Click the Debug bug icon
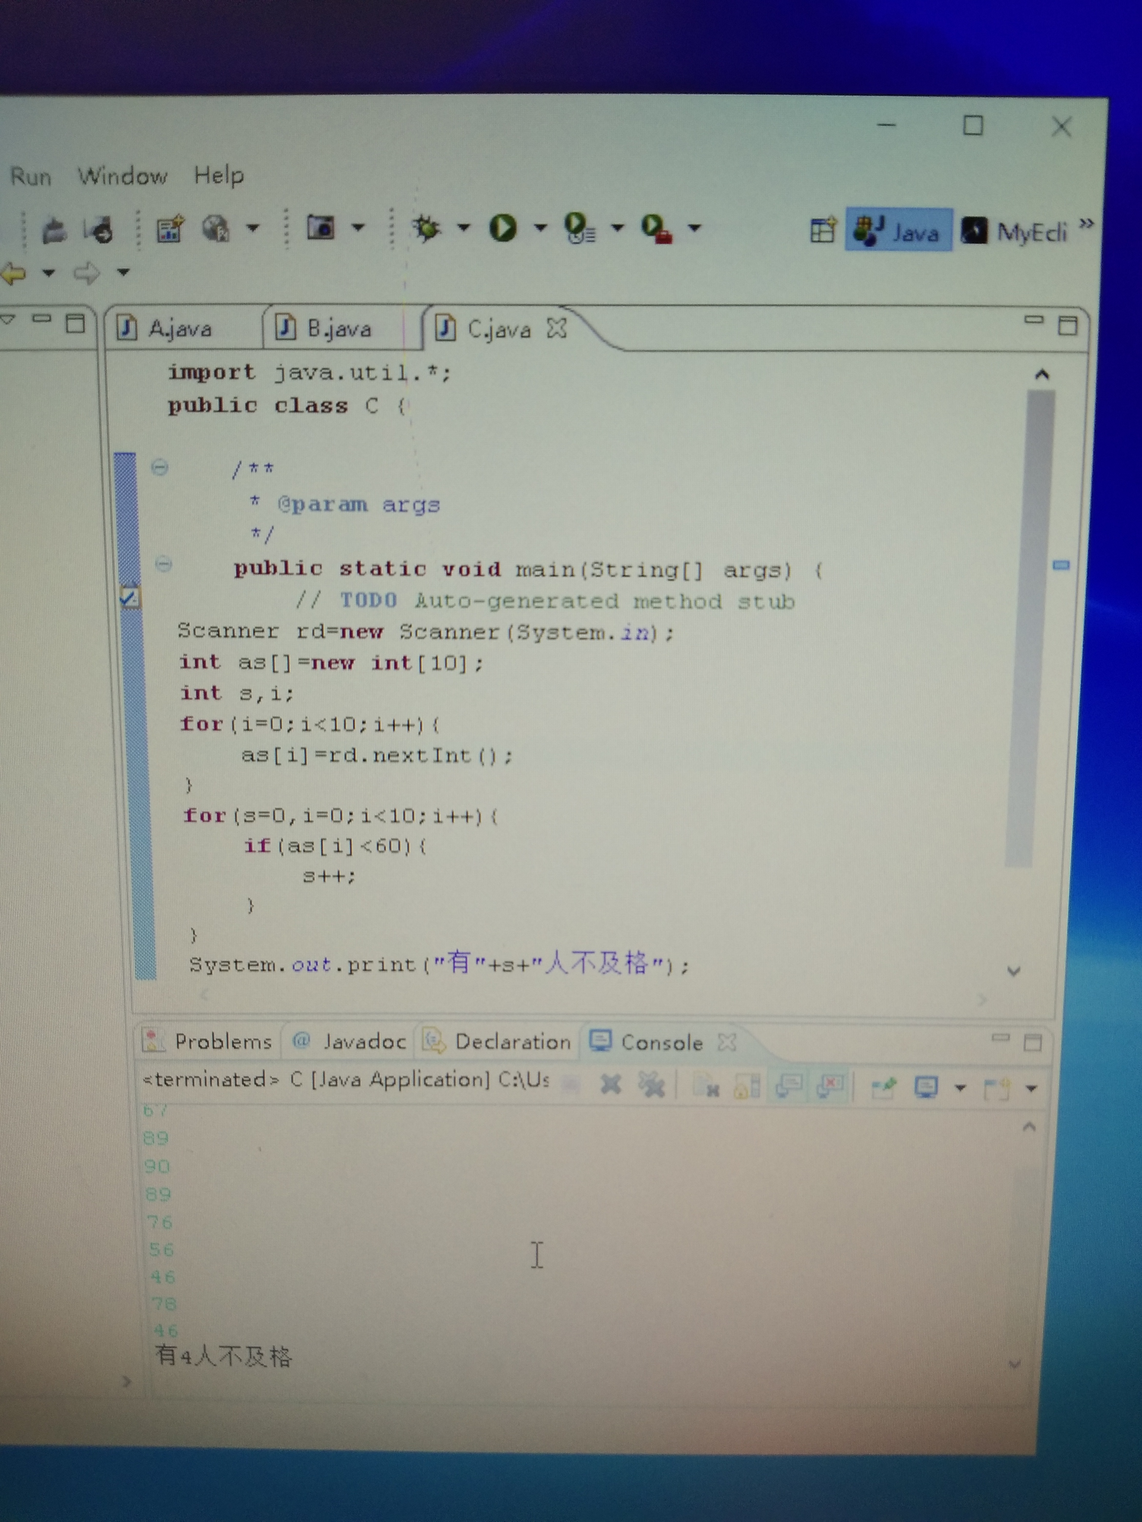1142x1522 pixels. pyautogui.click(x=427, y=228)
